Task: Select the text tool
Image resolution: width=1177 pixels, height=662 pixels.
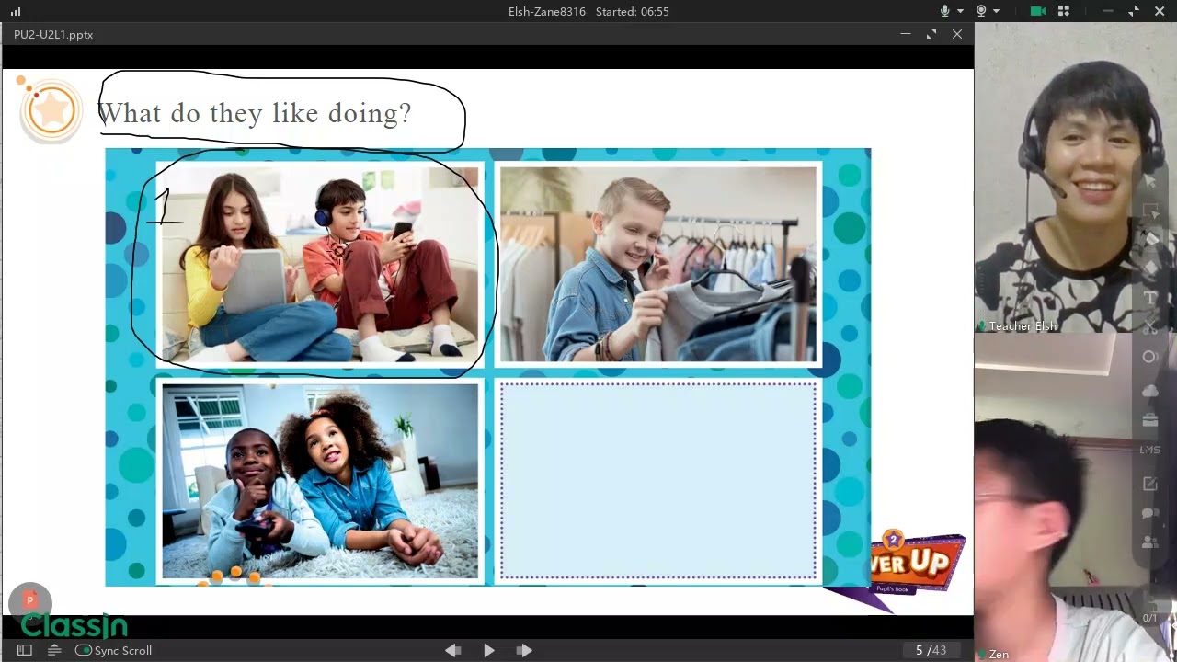Action: coord(1150,297)
